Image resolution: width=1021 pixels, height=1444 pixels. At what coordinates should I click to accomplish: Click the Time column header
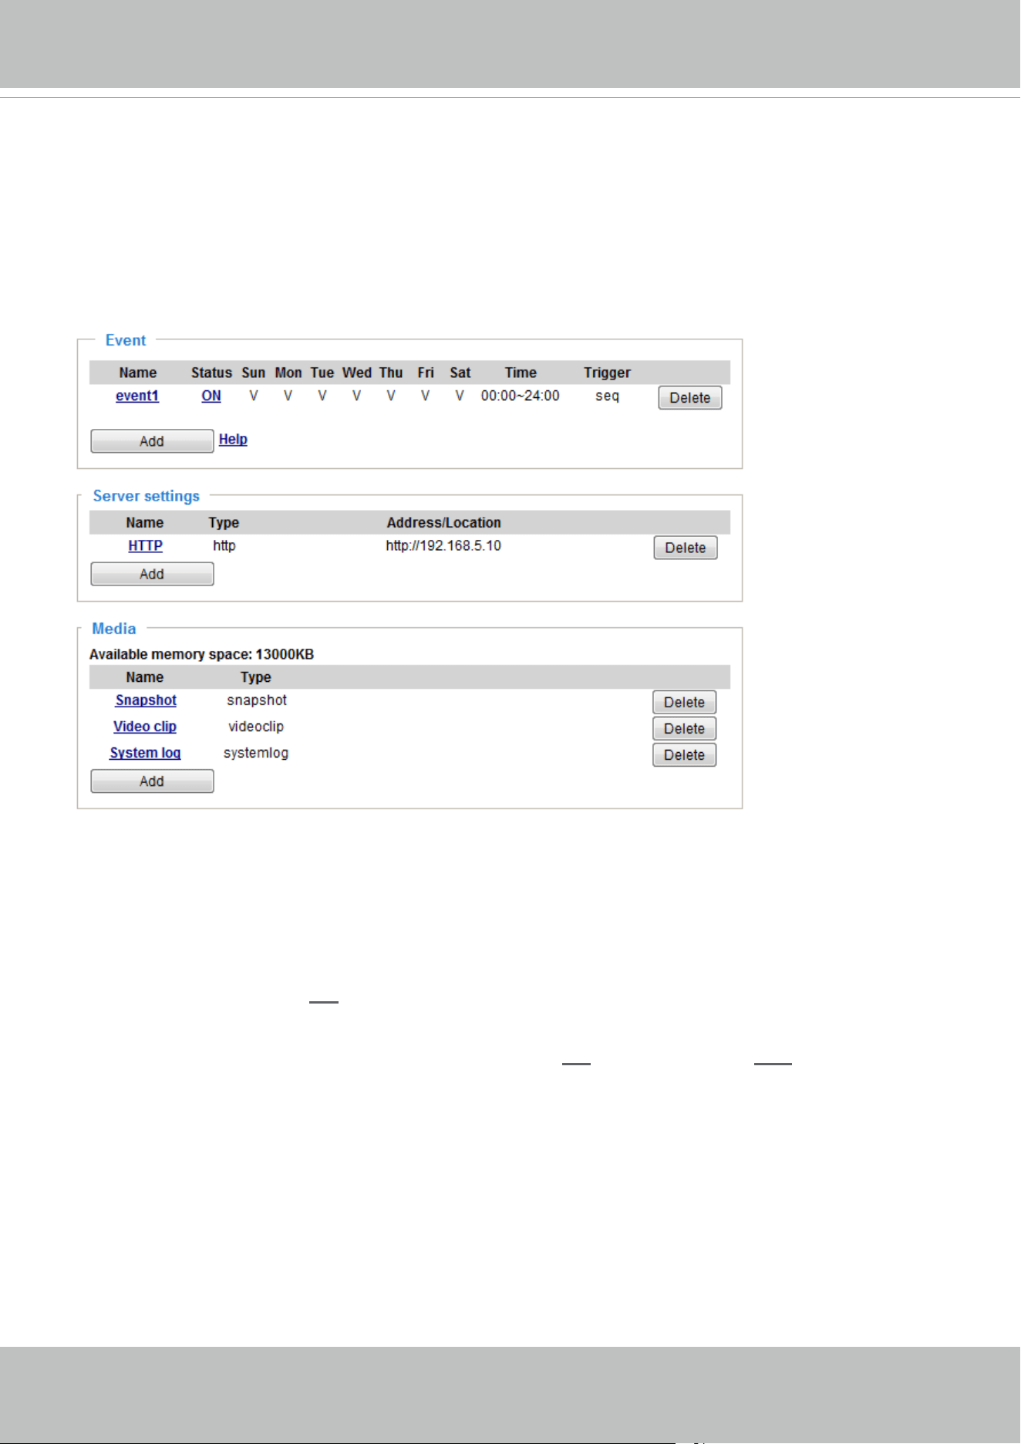coord(521,373)
